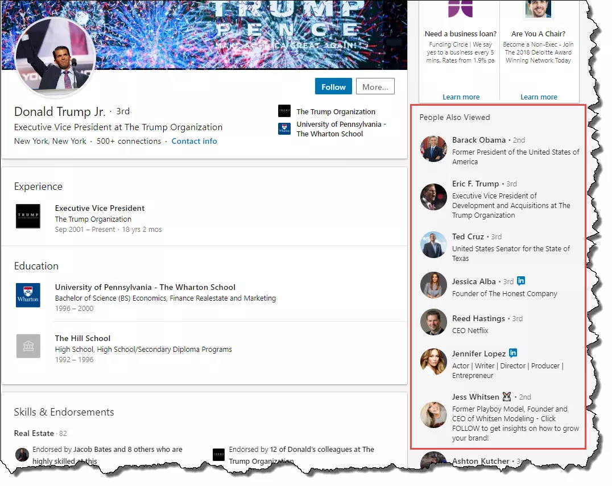Viewport: 612px width, 486px height.
Task: Click 'Former President of the United States of America' headline
Action: (x=516, y=157)
